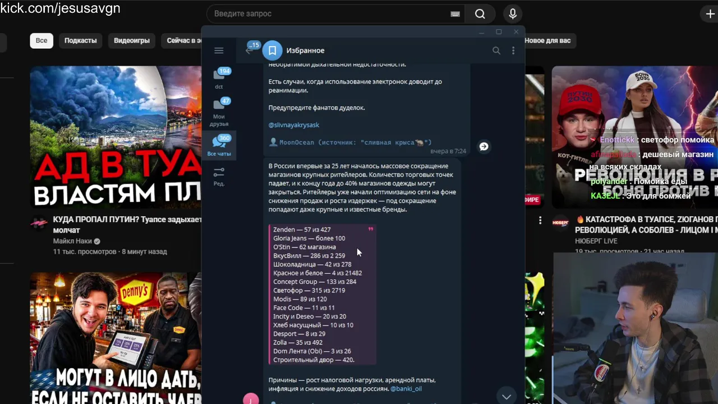
Task: Select the Подкасты filter chip
Action: [x=80, y=40]
